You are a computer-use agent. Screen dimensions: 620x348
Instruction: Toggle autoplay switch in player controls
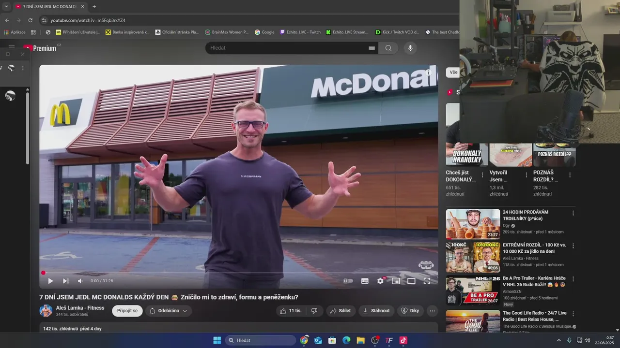[x=348, y=281]
